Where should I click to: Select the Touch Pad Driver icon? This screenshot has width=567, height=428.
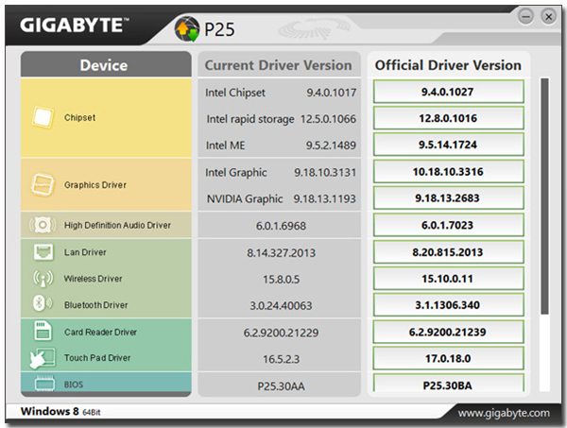[x=43, y=358]
